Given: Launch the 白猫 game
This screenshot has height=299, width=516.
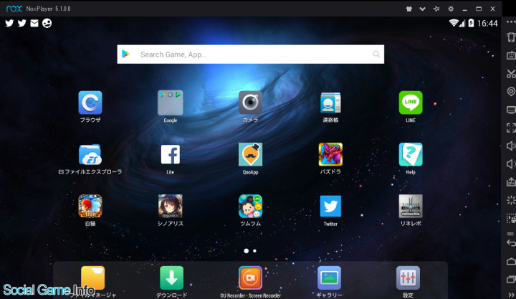Looking at the screenshot, I should point(90,206).
